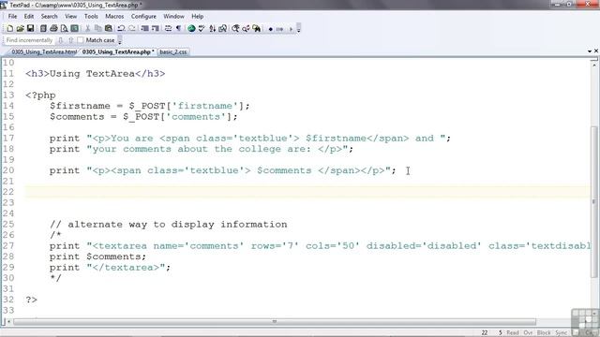Paste clipboard using the Paste icon
600x337 pixels.
coord(109,29)
